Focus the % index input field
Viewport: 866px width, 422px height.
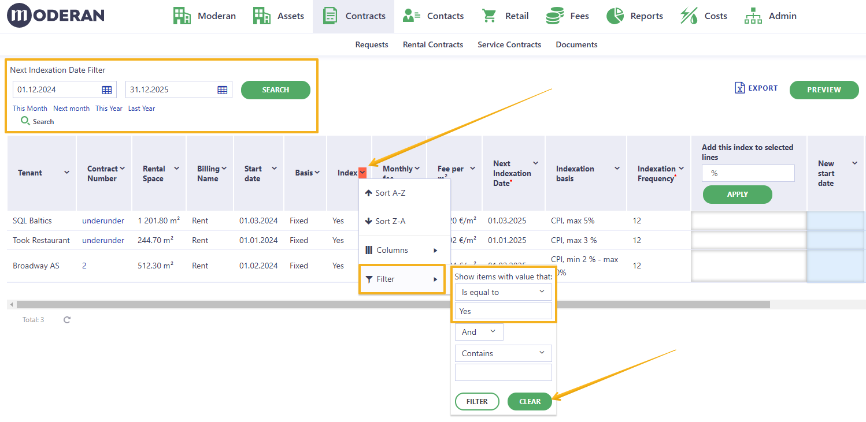(x=748, y=173)
